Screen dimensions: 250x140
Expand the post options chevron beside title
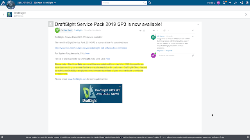pos(198,24)
